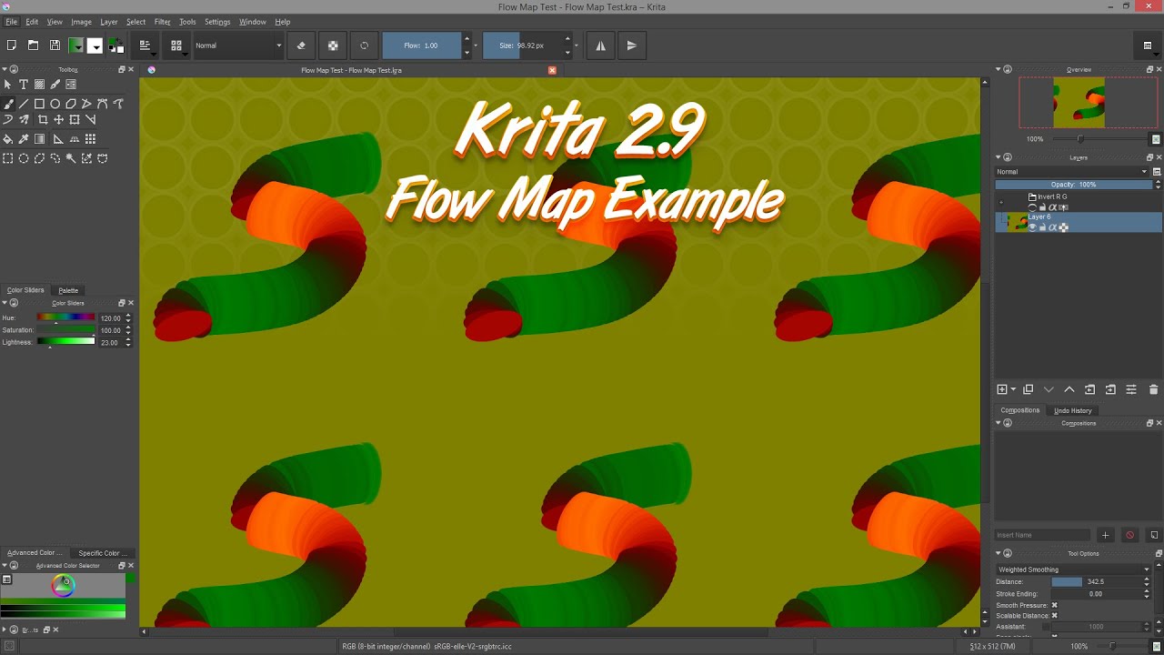Click the New document icon
The image size is (1164, 655).
(x=12, y=45)
